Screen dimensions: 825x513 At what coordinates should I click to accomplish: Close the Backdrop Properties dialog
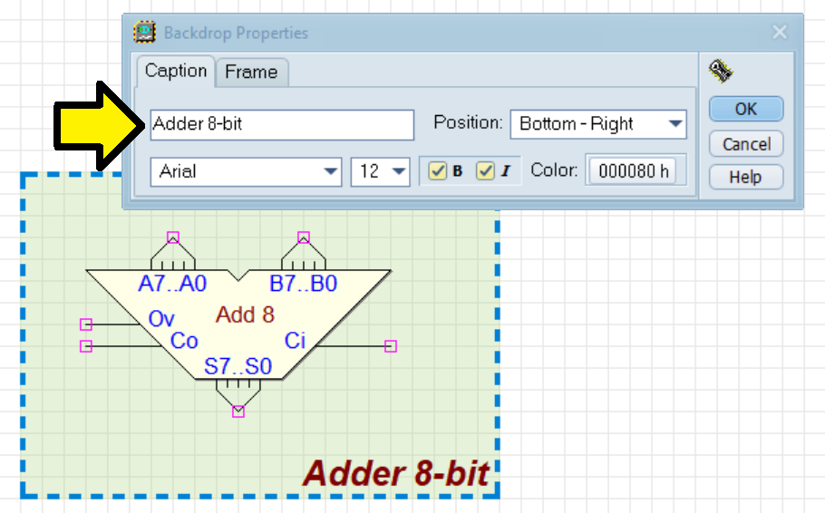(x=780, y=32)
